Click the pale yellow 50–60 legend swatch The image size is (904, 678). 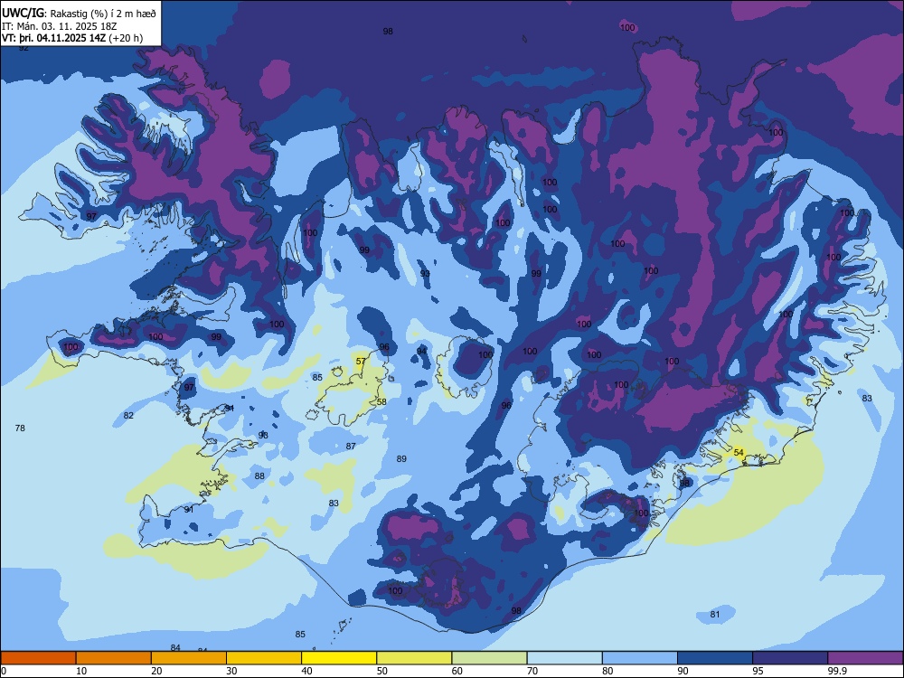[x=414, y=658]
